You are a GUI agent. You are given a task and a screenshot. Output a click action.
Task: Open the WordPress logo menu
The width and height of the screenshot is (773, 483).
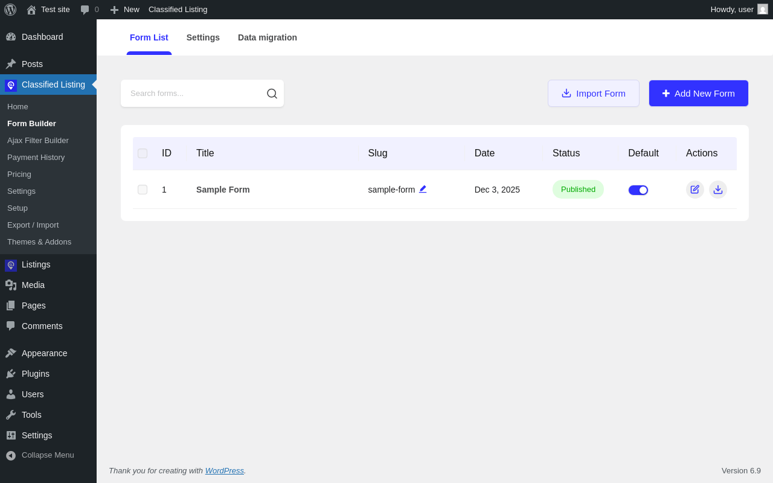(10, 10)
